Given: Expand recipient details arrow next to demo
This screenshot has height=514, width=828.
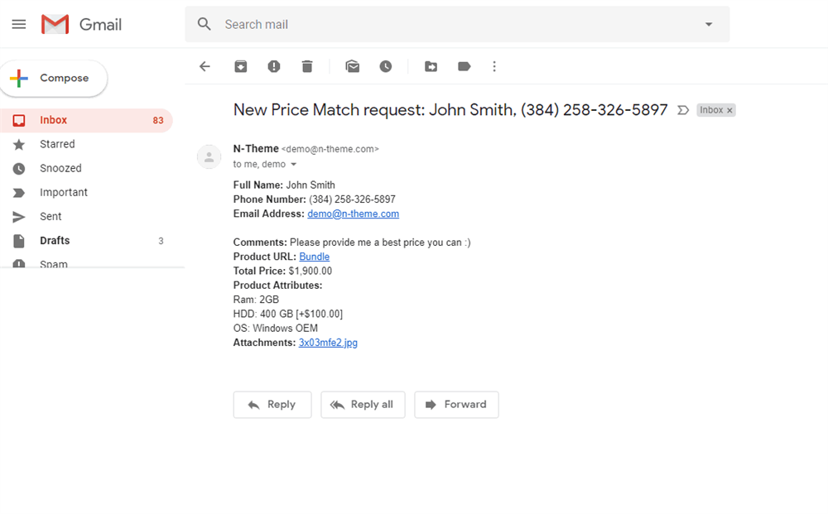Looking at the screenshot, I should click(294, 165).
